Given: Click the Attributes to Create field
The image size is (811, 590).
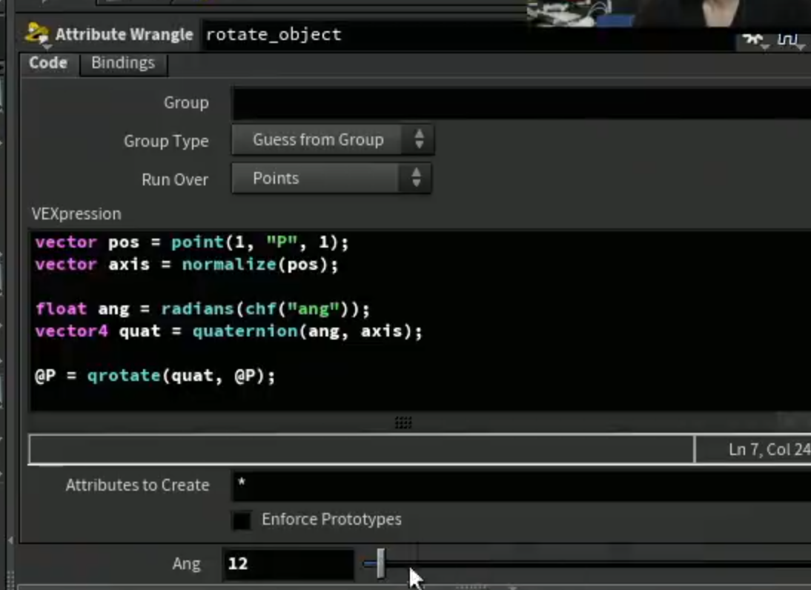Looking at the screenshot, I should point(521,485).
